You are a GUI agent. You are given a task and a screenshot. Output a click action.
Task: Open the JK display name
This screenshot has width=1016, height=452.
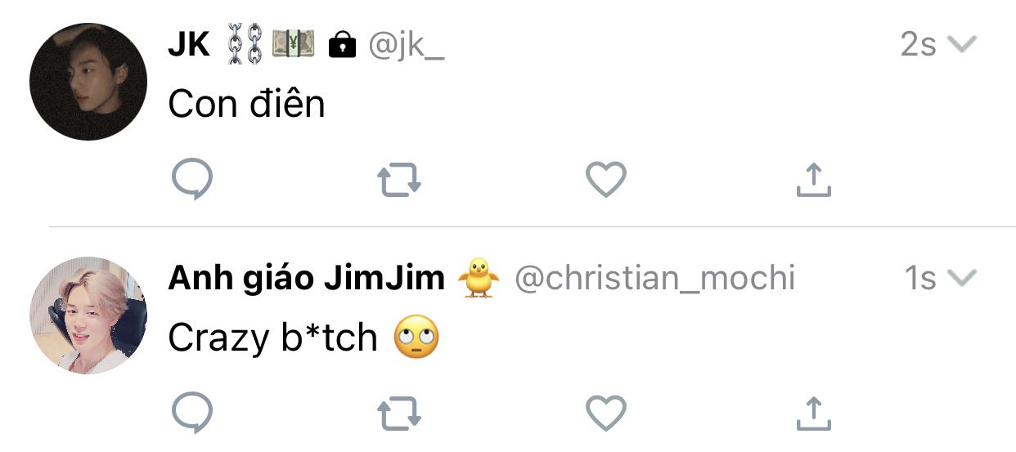pyautogui.click(x=189, y=45)
